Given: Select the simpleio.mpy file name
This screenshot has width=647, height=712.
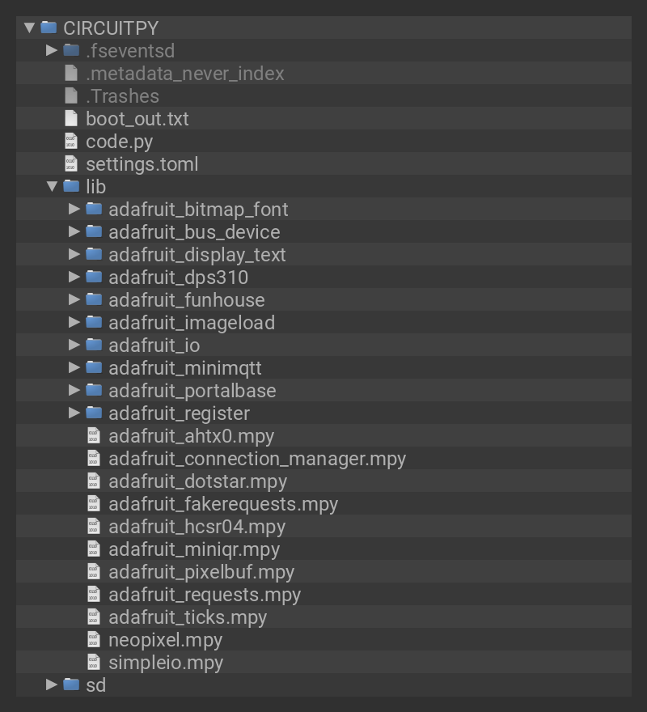Looking at the screenshot, I should (x=165, y=662).
